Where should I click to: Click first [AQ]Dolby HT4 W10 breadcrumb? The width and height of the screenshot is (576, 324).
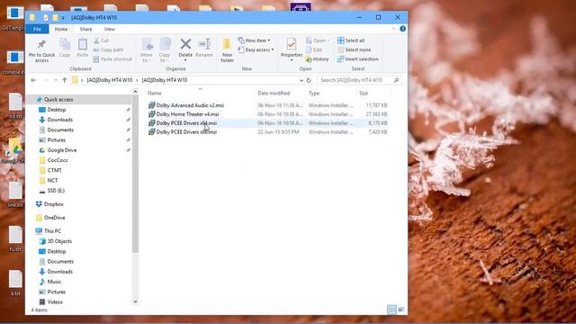[x=110, y=80]
